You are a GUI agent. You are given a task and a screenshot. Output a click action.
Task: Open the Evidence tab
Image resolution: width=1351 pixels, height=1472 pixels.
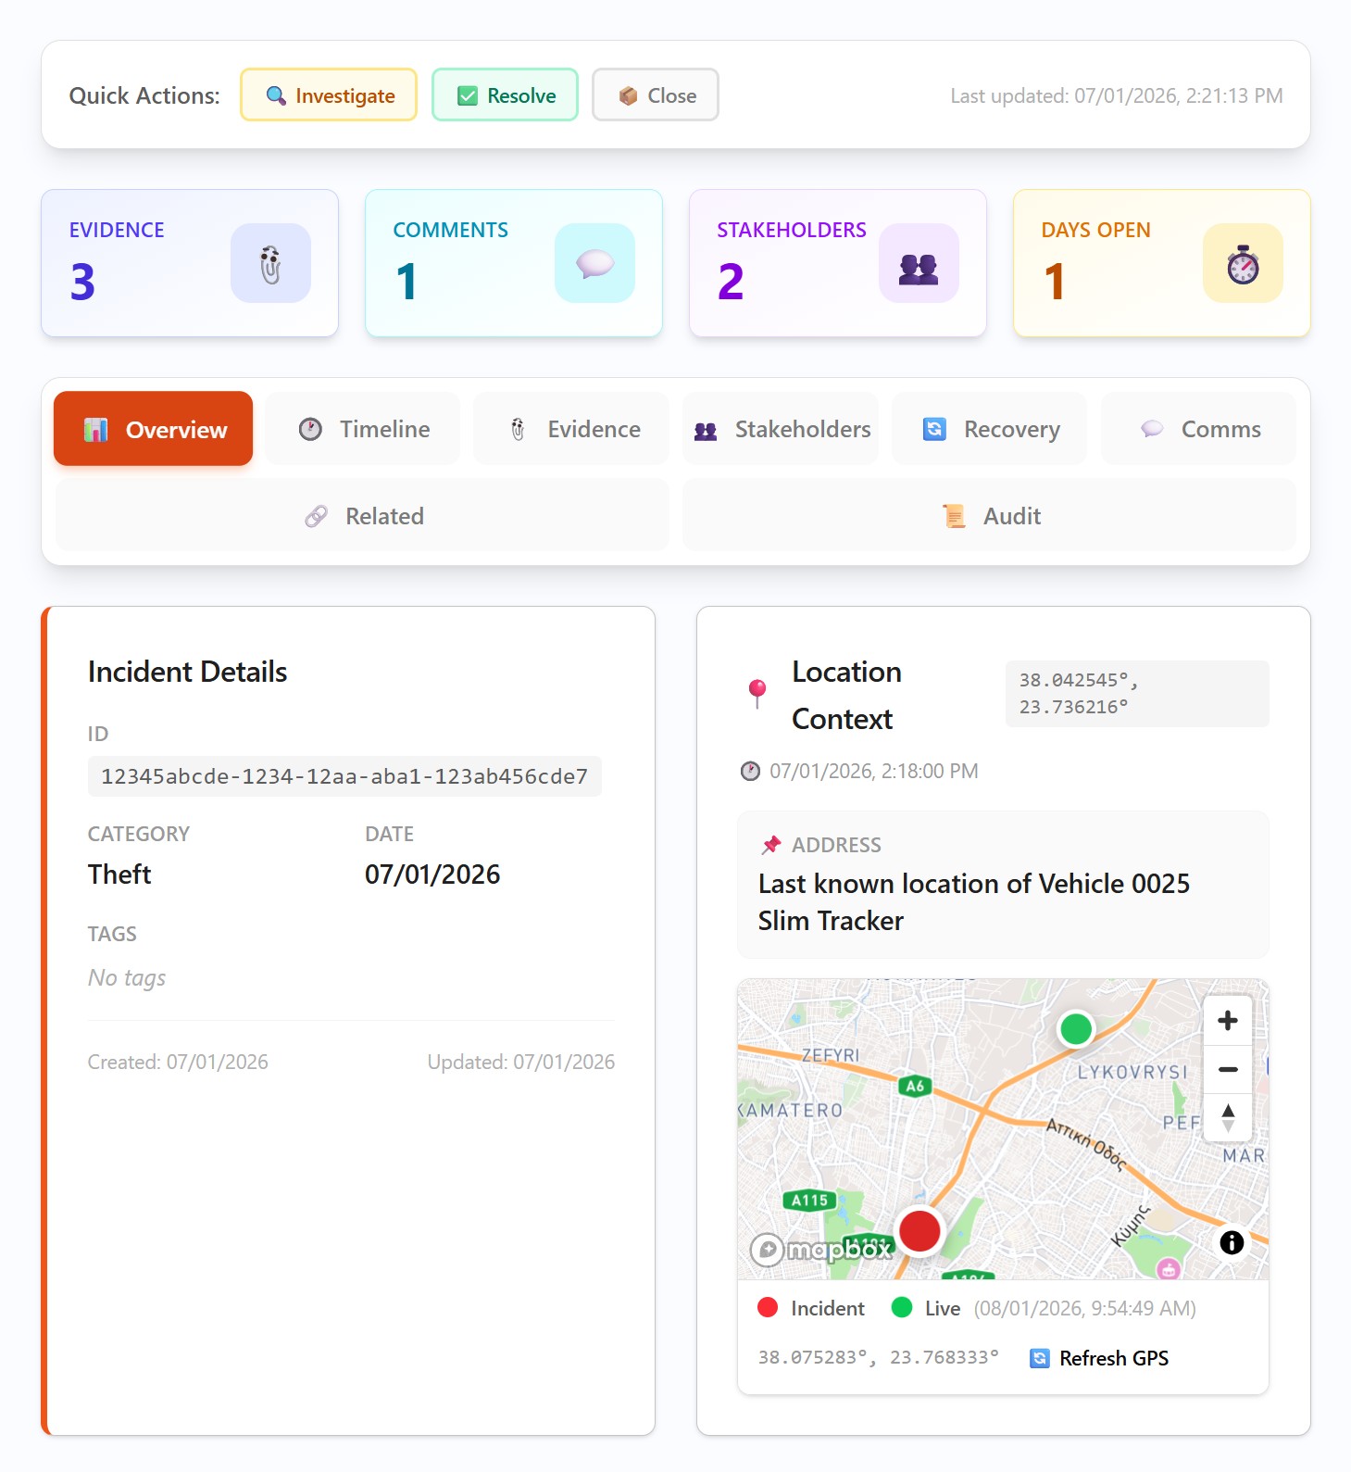click(x=571, y=429)
